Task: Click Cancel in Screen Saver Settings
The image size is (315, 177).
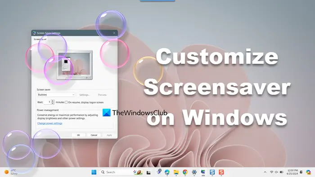Action: pos(94,135)
